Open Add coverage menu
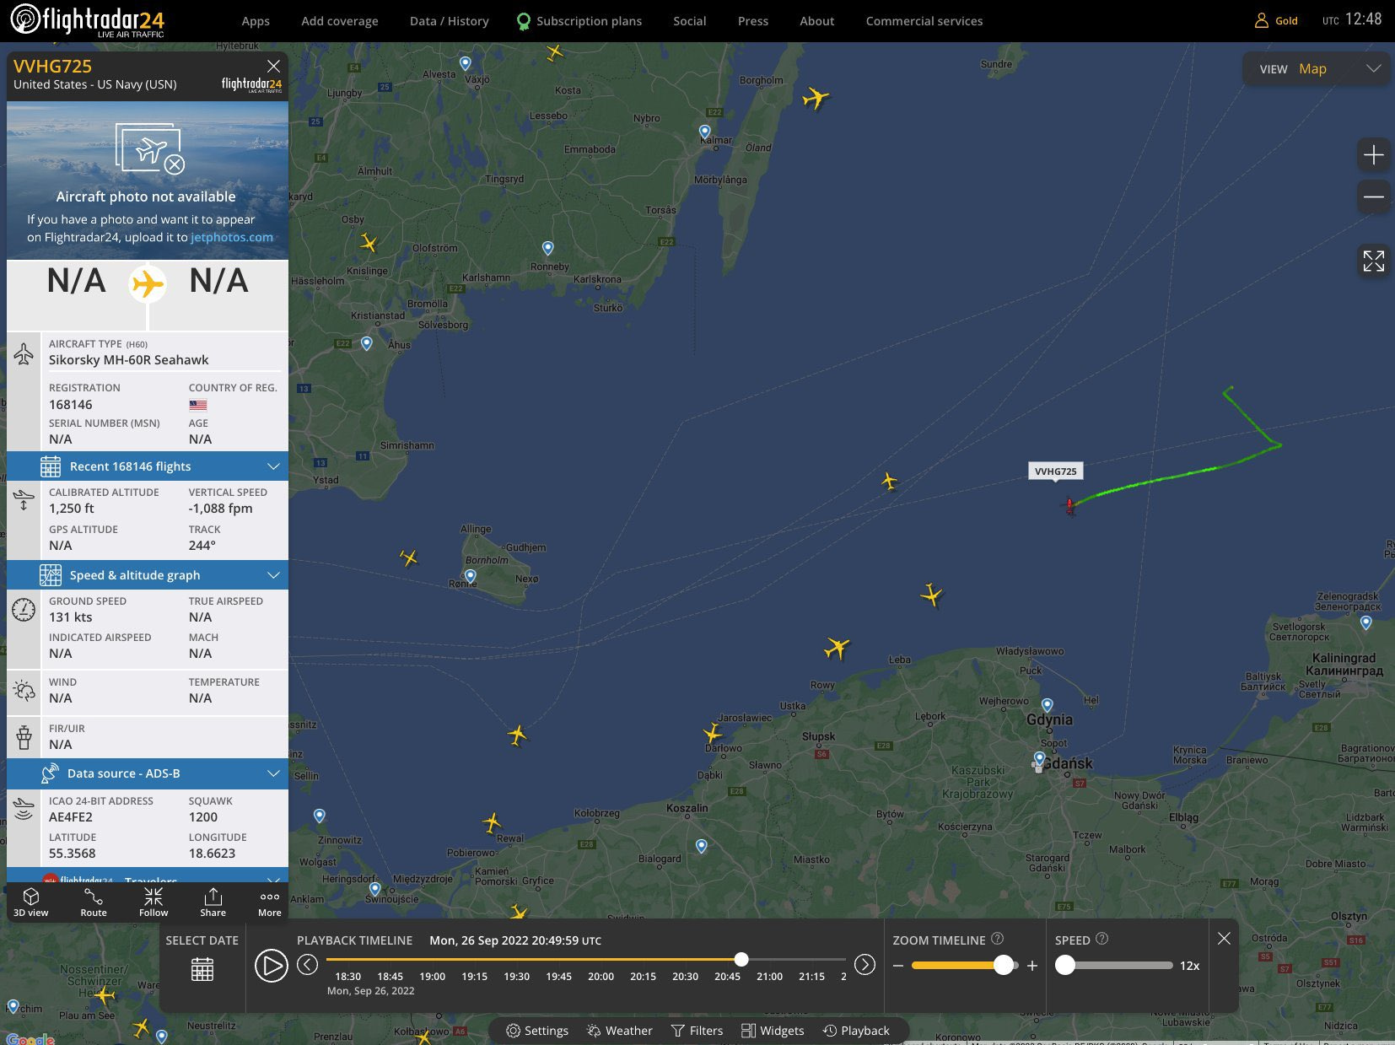The width and height of the screenshot is (1395, 1045). (x=340, y=21)
